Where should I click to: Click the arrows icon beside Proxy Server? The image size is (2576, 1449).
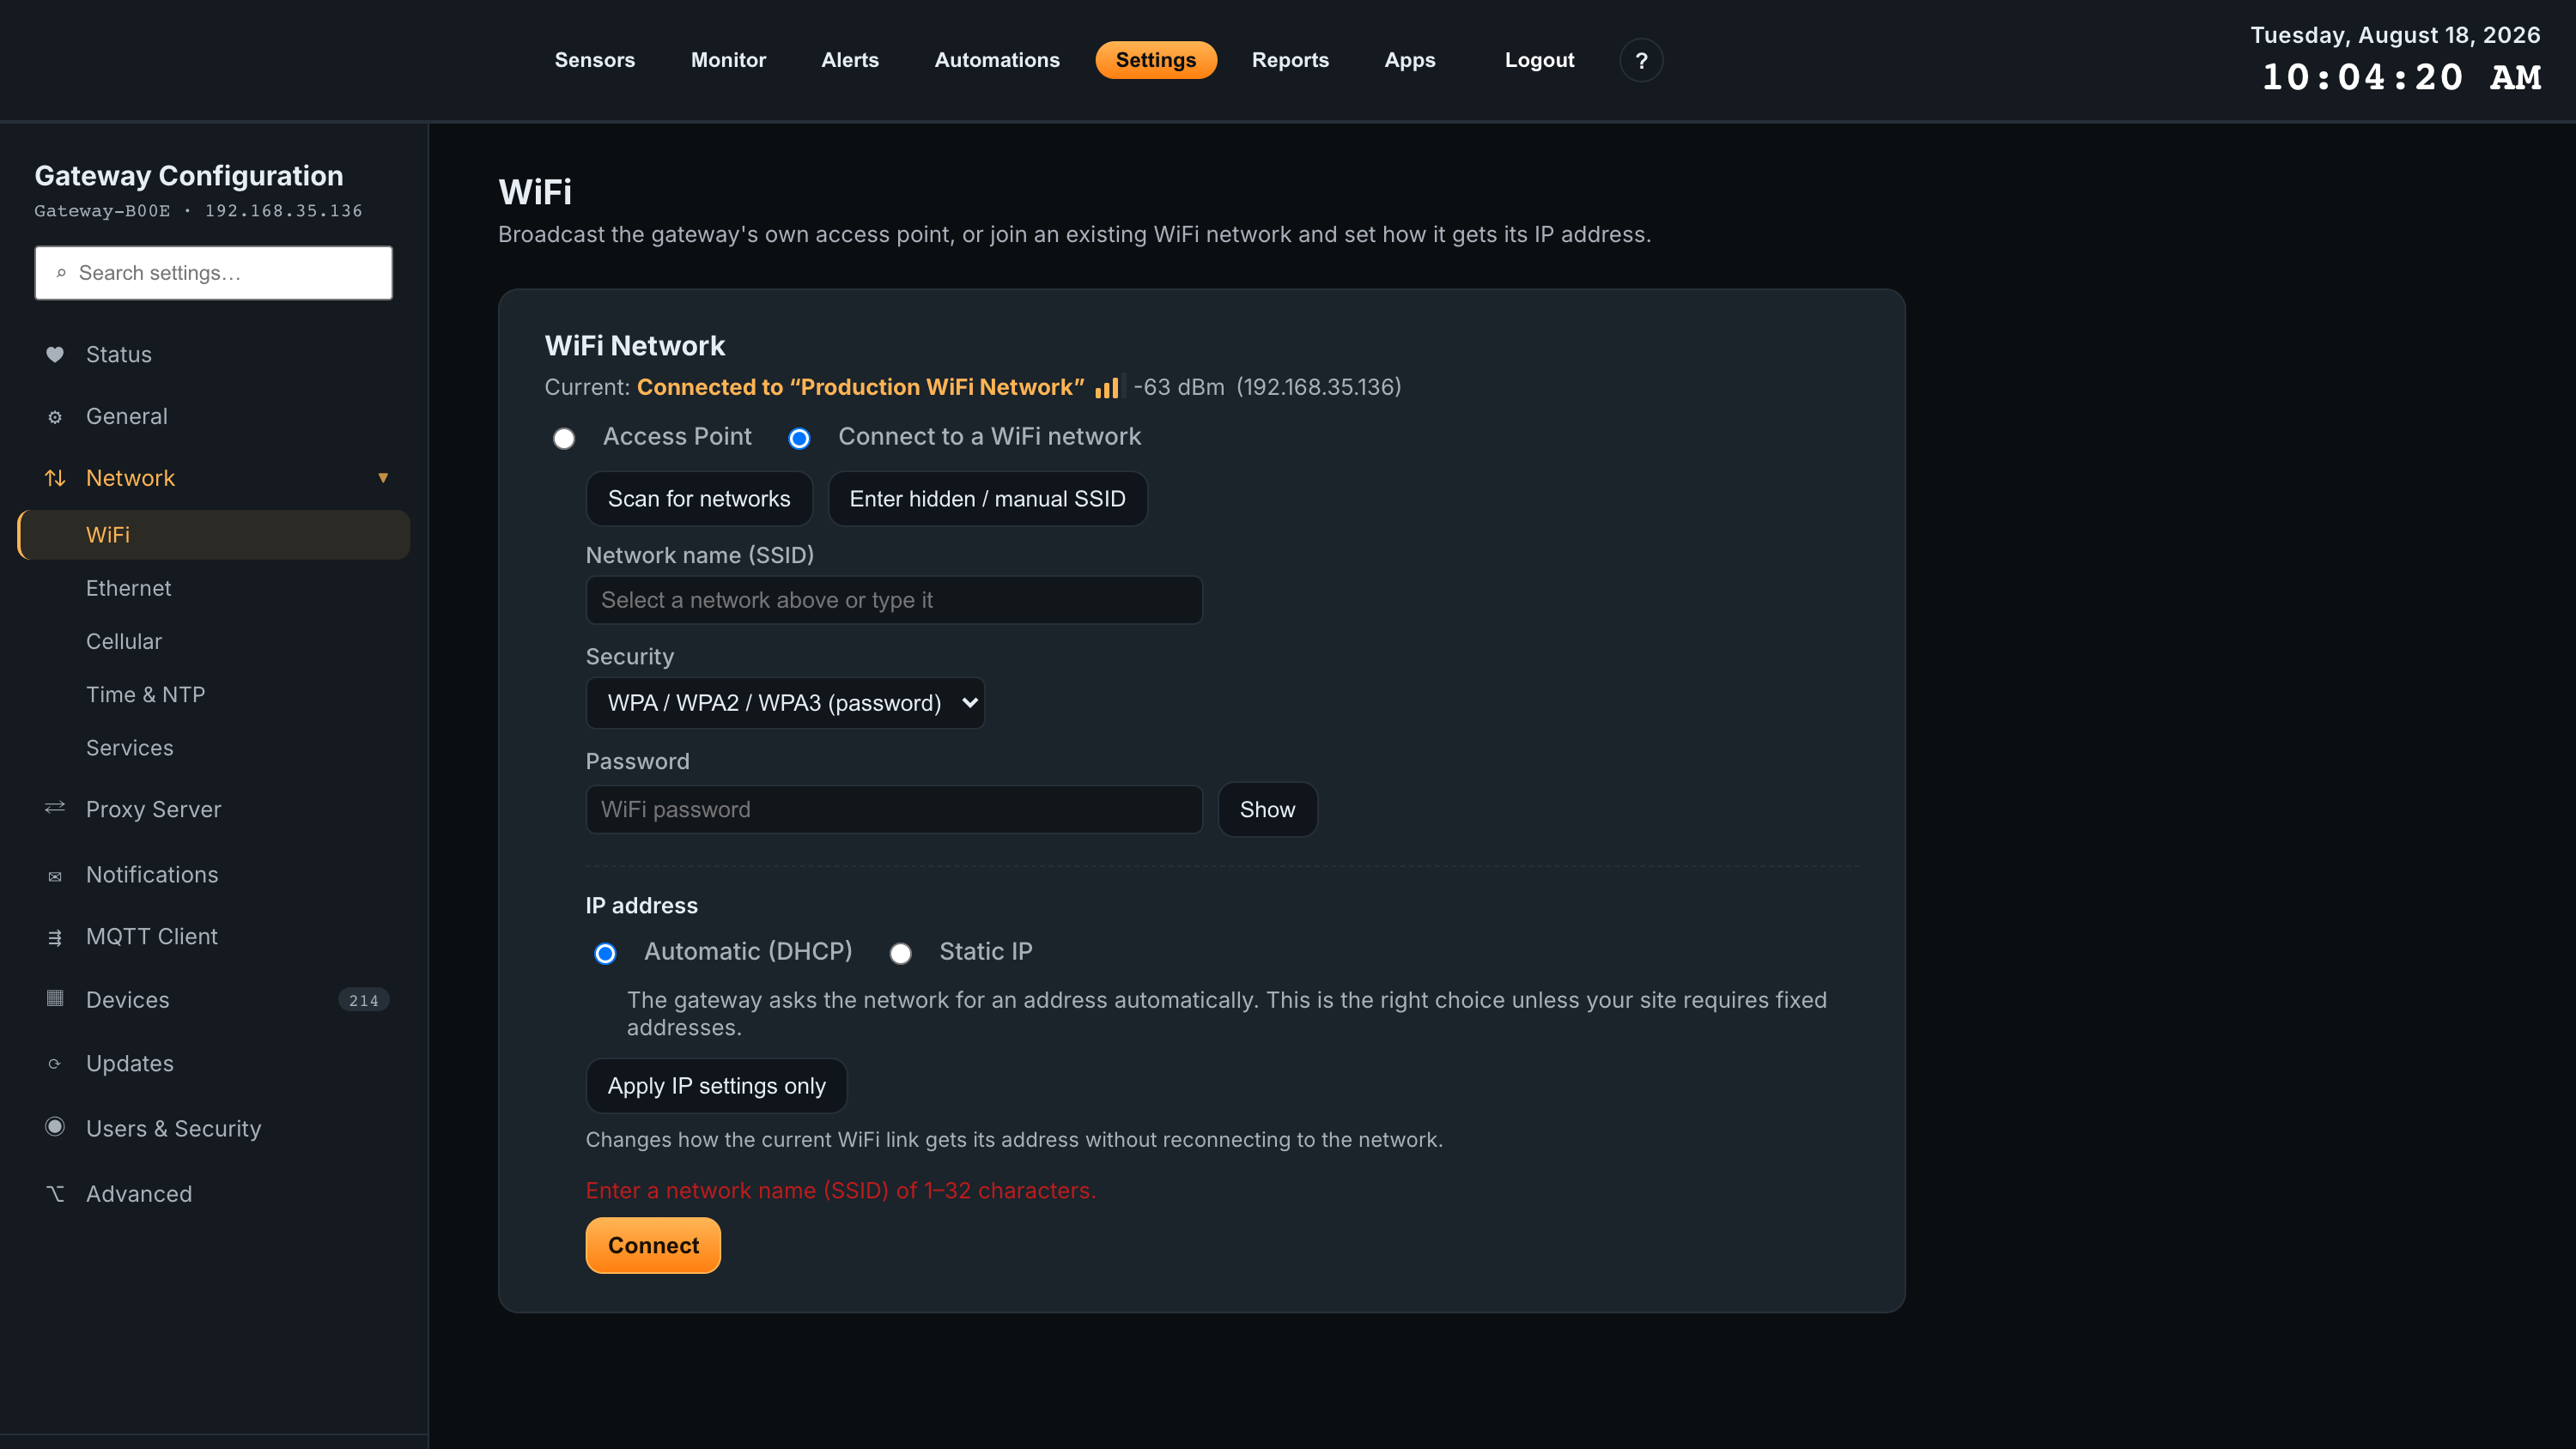pos(55,808)
